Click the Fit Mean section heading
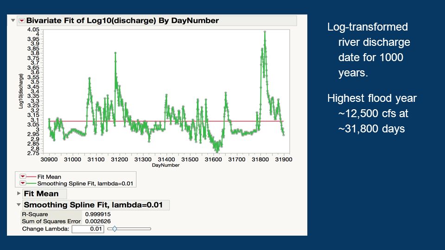The height and width of the screenshot is (250, 445). point(41,194)
